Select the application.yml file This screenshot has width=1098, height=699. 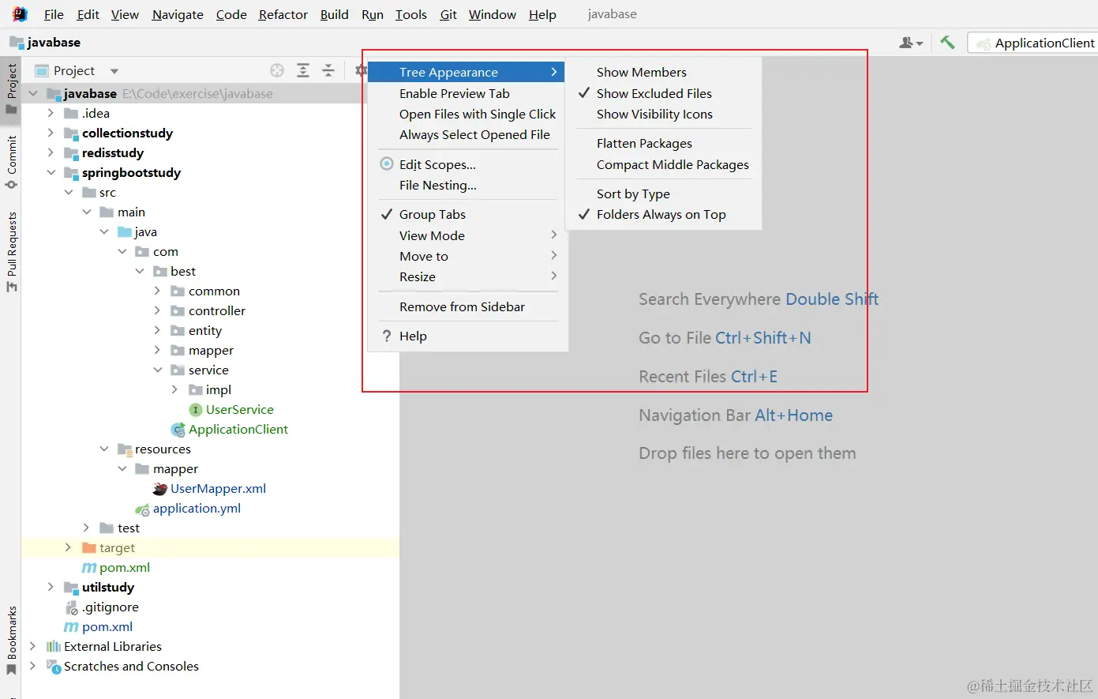point(188,508)
